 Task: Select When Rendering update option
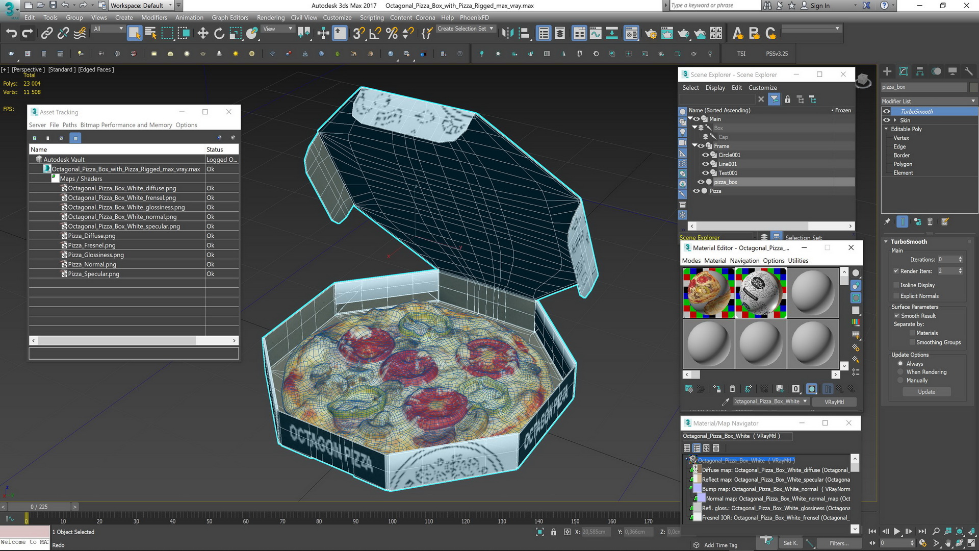pos(900,372)
